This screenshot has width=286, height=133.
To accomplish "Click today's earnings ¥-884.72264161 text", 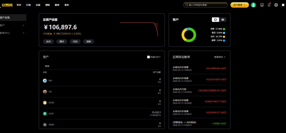I will (x=67, y=34).
